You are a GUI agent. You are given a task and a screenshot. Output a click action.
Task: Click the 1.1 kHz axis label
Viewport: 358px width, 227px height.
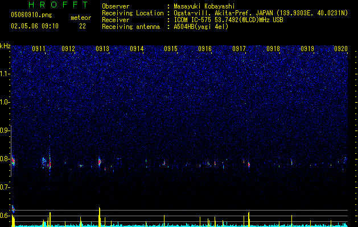5,74
